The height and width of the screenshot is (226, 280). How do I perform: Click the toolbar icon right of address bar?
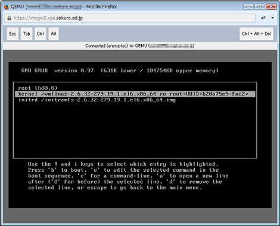[263, 18]
